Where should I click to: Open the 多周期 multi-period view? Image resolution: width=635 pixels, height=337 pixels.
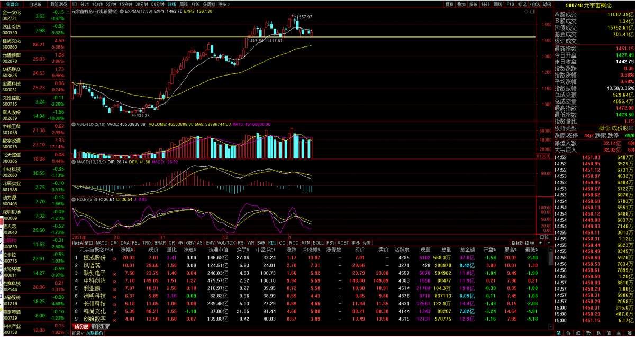(x=209, y=4)
